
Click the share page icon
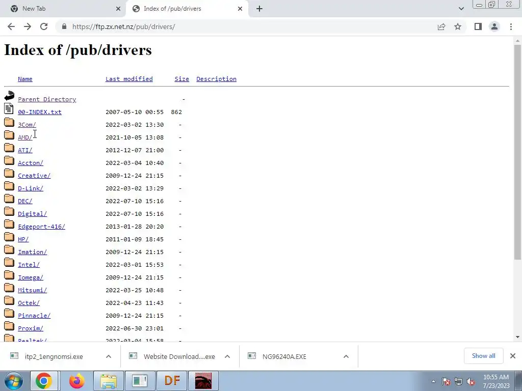point(441,26)
